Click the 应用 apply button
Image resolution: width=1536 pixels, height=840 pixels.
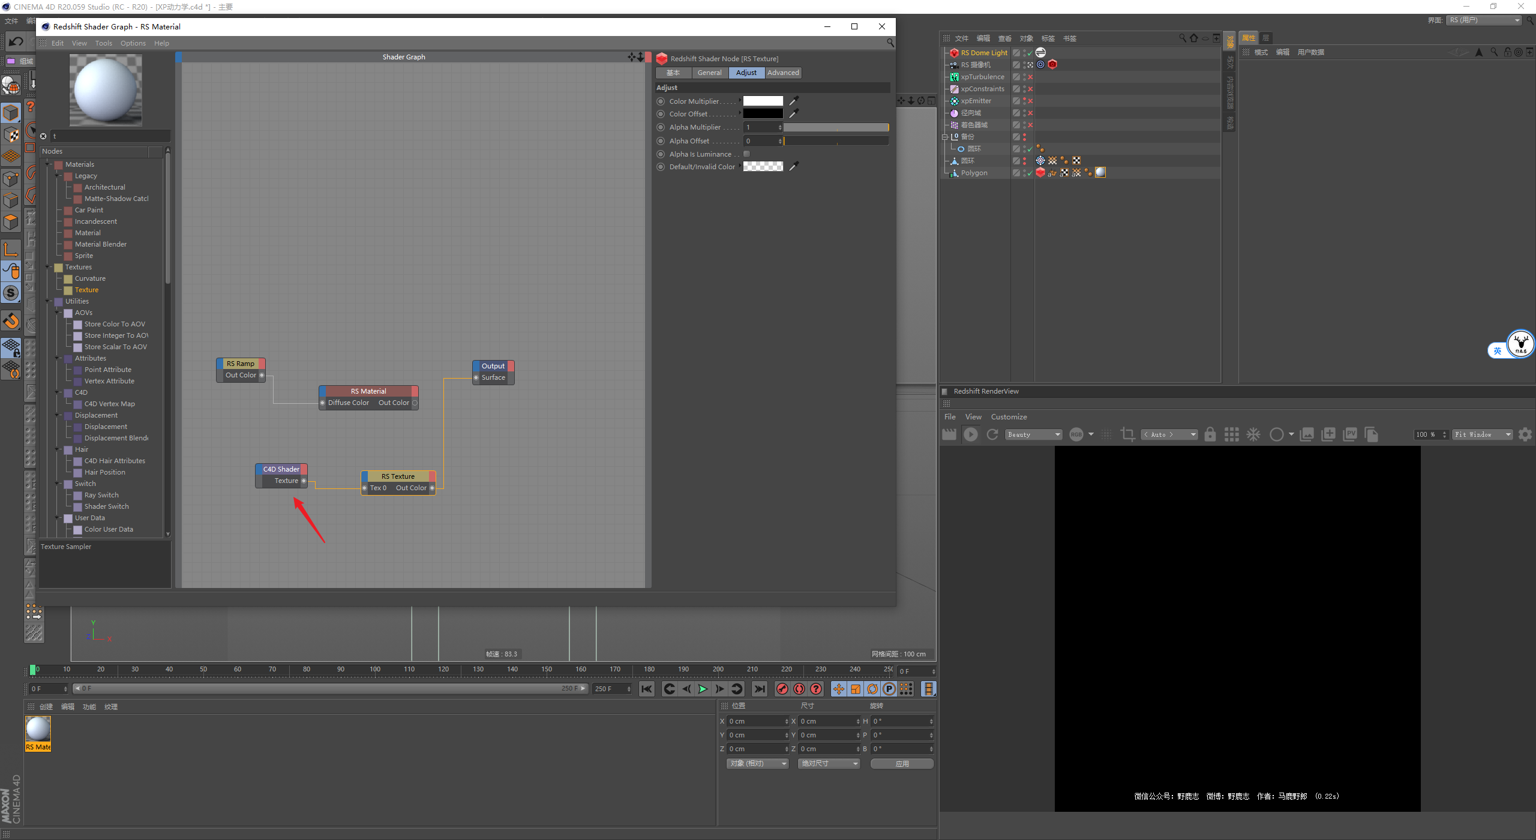tap(902, 764)
